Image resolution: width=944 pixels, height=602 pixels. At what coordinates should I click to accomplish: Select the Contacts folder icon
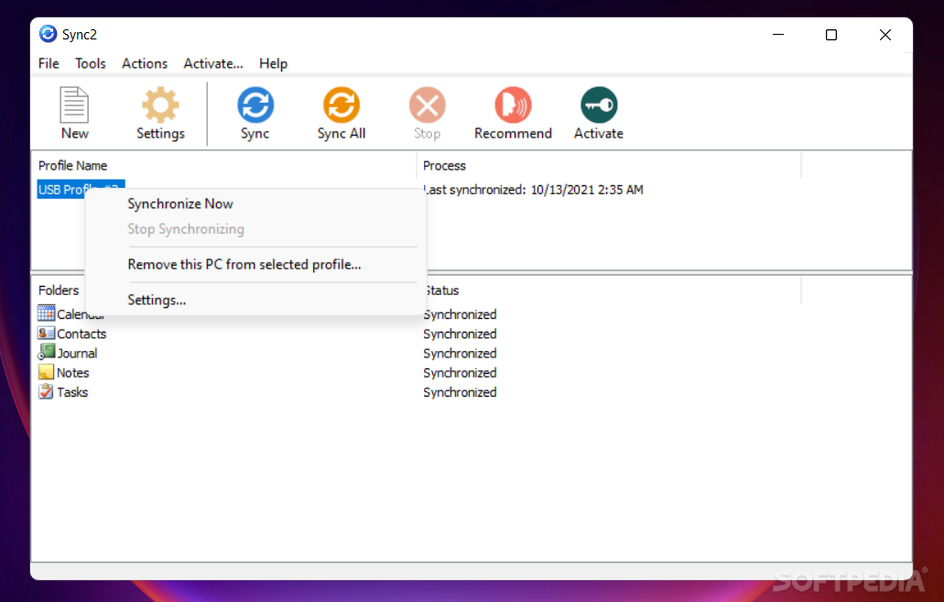click(46, 334)
